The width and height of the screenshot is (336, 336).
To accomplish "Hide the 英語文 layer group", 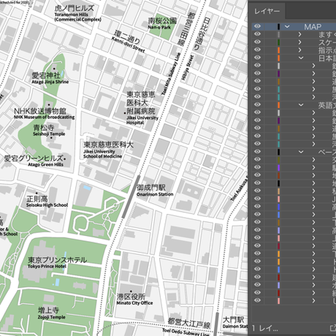I will point(257,104).
